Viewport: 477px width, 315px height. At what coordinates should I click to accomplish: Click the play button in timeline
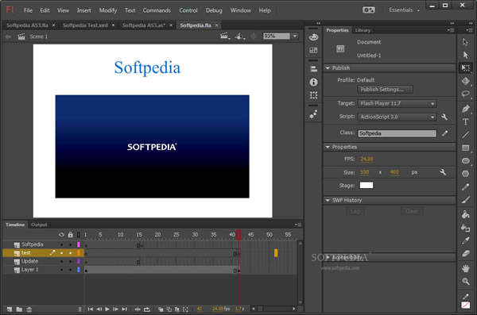pyautogui.click(x=107, y=309)
